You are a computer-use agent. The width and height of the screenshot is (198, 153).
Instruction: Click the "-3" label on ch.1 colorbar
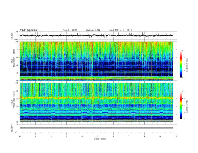[x=184, y=50]
